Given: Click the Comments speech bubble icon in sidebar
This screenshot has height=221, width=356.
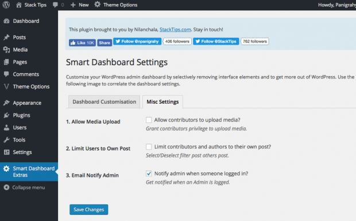Looking at the screenshot, I should [6, 74].
